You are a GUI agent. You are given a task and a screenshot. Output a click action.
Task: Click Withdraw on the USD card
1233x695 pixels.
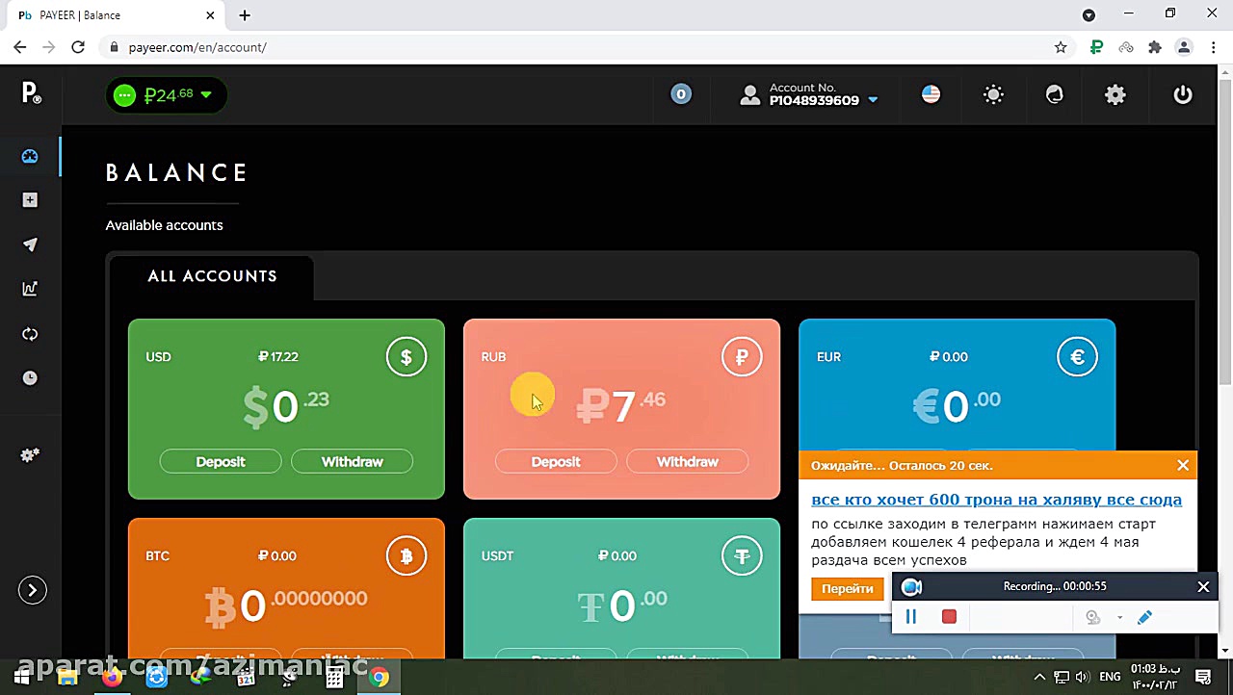click(352, 462)
